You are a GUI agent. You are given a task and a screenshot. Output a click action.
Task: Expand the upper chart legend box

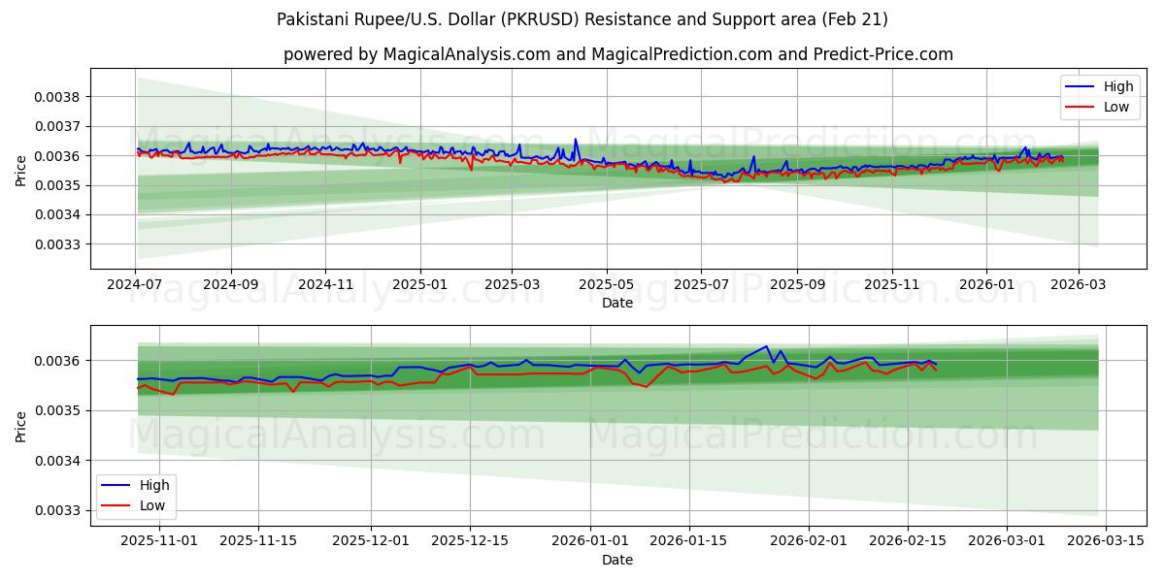[1102, 95]
